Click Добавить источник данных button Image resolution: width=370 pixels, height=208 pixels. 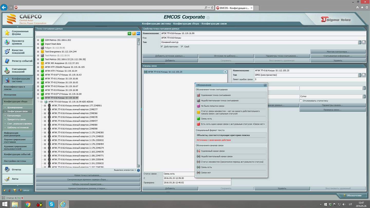(170, 56)
